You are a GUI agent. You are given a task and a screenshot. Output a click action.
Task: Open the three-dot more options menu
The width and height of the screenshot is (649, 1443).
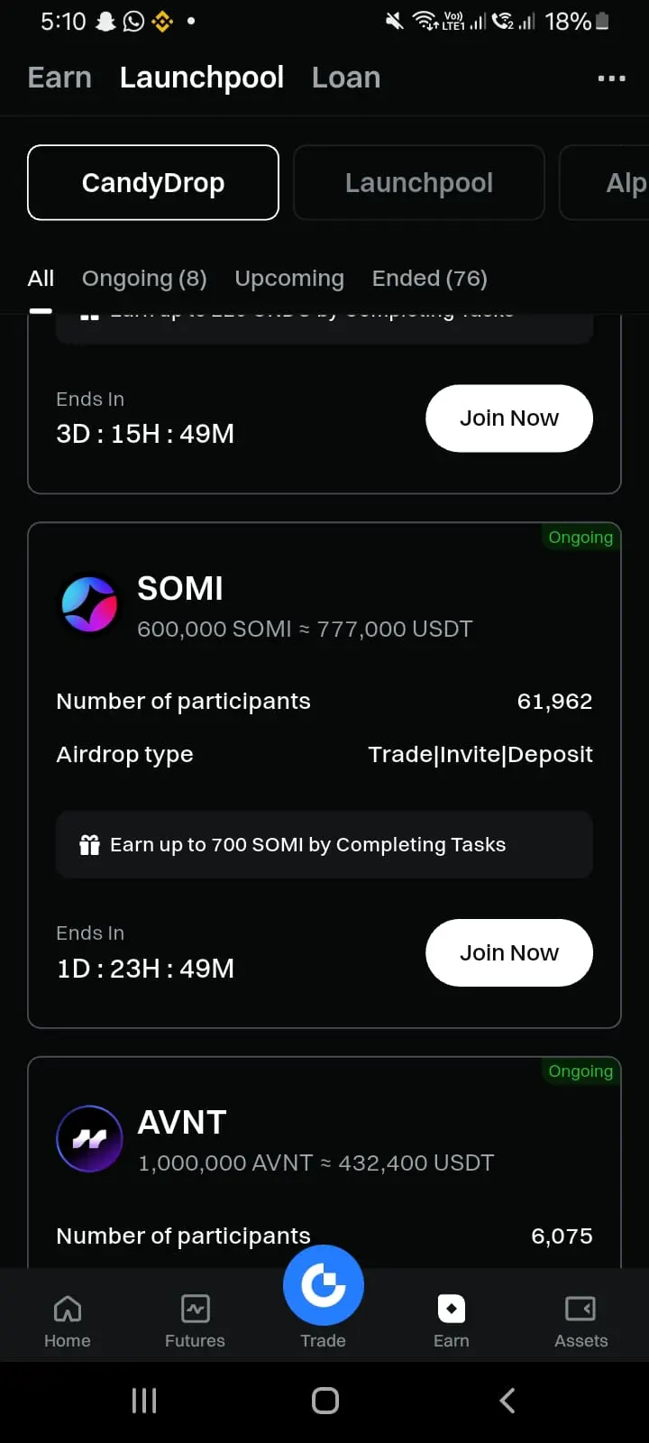click(611, 78)
